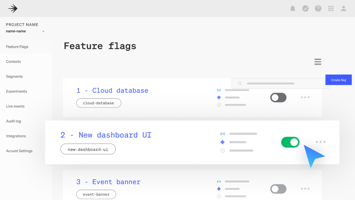Open the notifications bell
This screenshot has width=355, height=200.
coord(293,8)
